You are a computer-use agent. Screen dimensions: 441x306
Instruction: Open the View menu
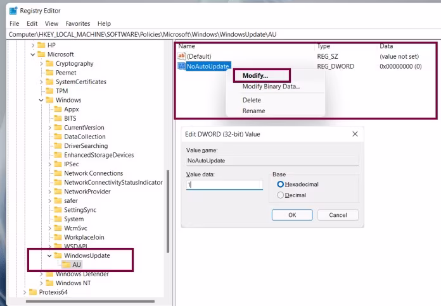(52, 23)
